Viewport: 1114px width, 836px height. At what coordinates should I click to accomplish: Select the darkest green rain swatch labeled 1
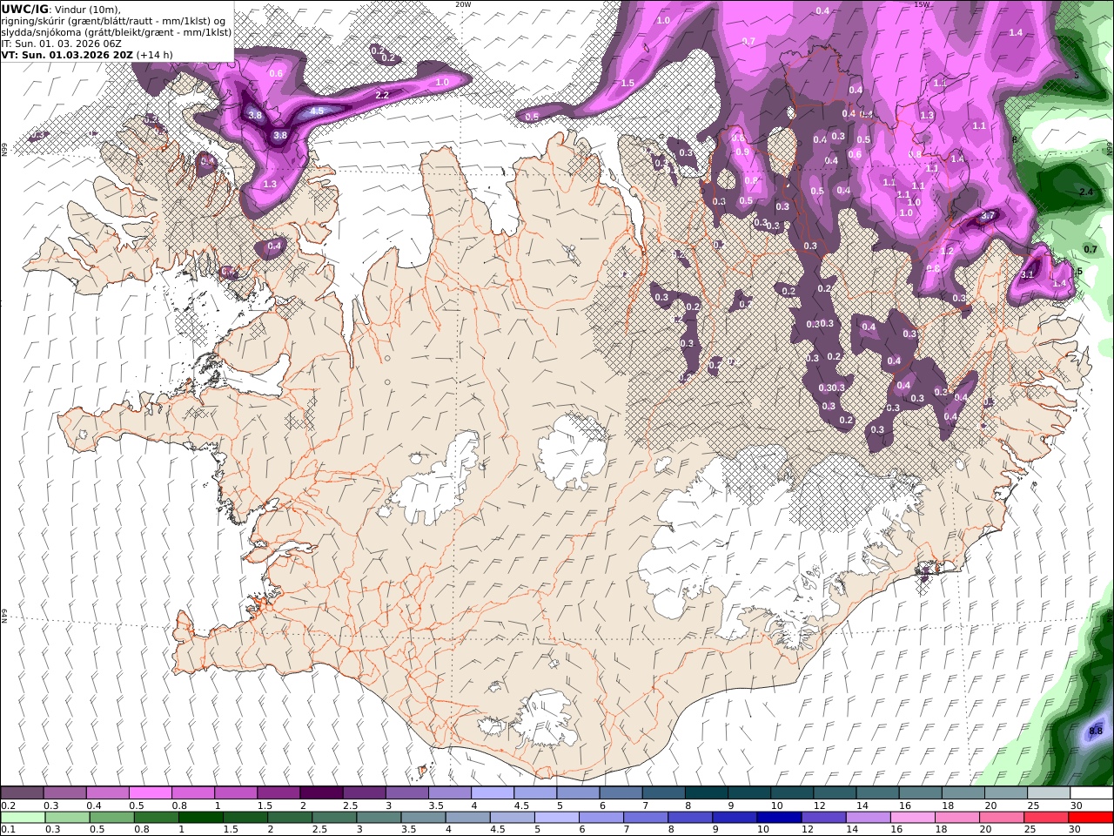pos(200,818)
